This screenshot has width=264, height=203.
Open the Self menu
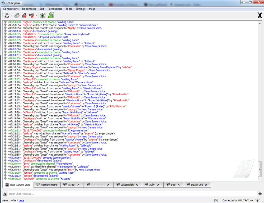[42, 9]
